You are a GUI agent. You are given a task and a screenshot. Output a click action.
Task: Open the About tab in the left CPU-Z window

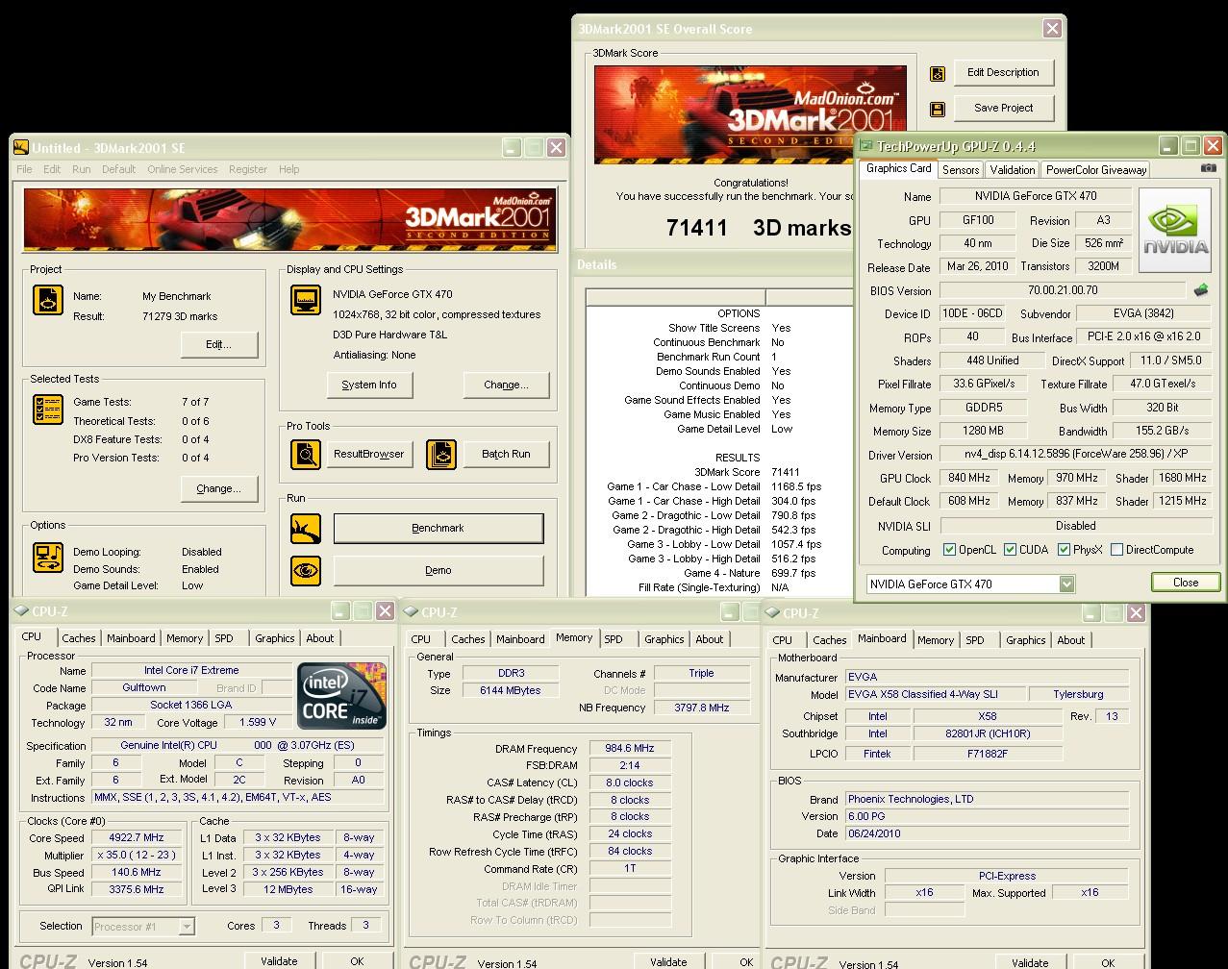(x=320, y=638)
